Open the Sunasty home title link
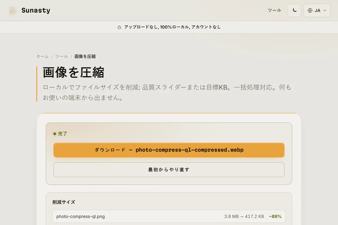 click(x=36, y=10)
